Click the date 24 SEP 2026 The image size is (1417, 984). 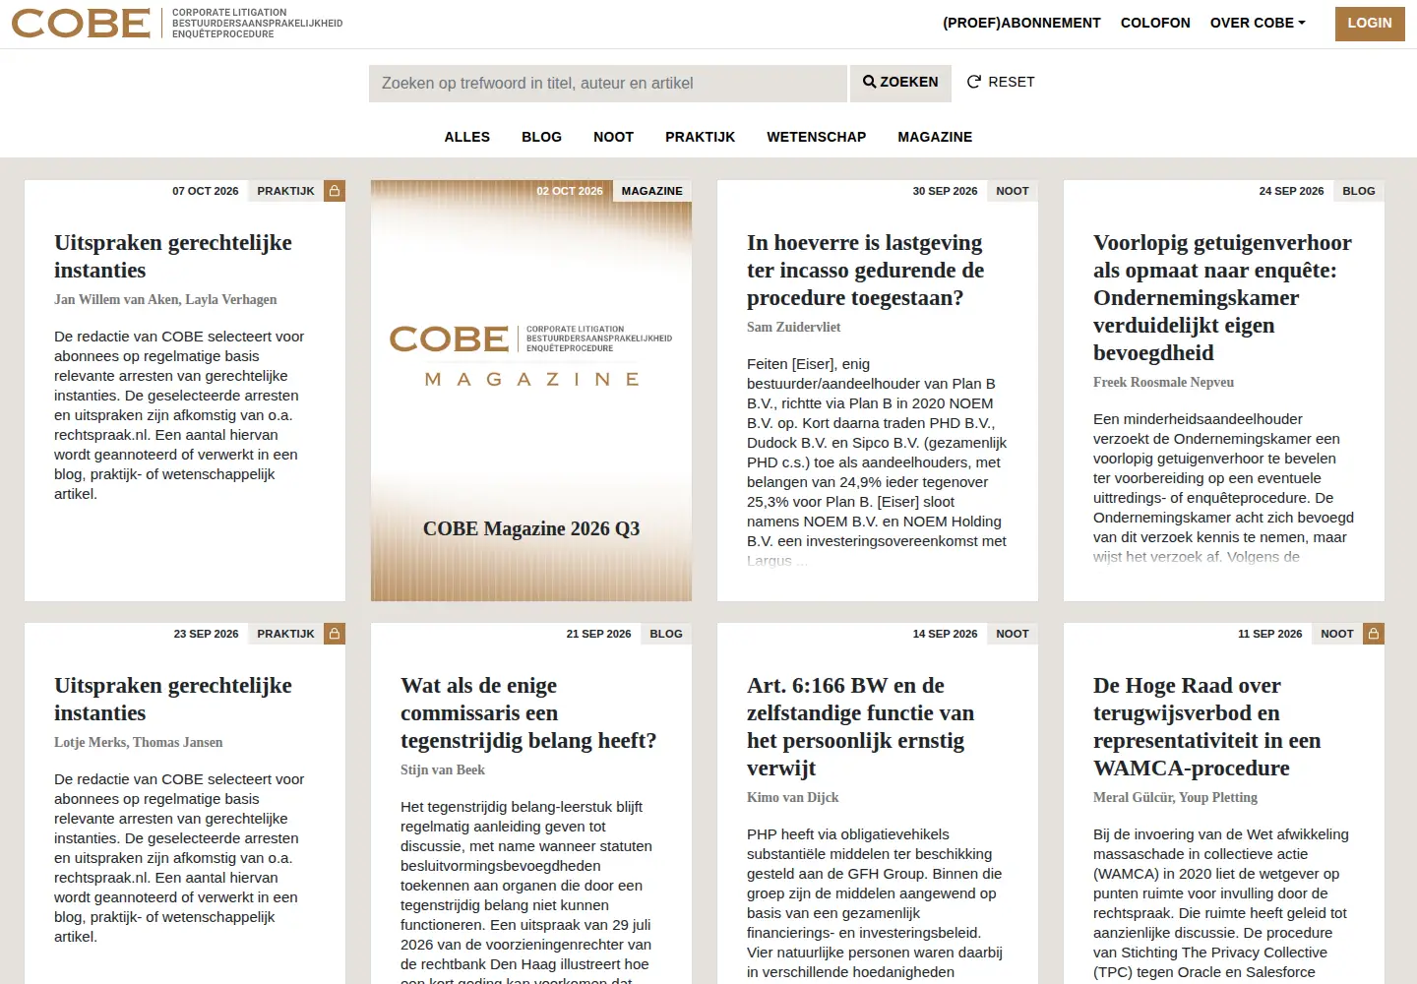coord(1291,191)
